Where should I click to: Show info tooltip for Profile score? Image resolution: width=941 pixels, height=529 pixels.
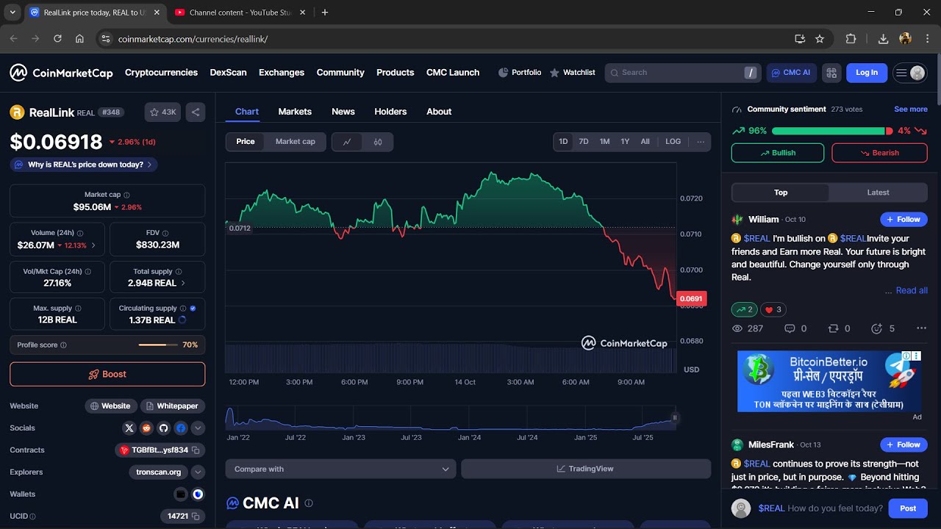click(63, 345)
